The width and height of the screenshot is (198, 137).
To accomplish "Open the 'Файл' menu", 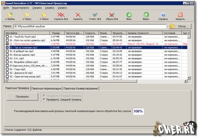I will (x=6, y=8).
